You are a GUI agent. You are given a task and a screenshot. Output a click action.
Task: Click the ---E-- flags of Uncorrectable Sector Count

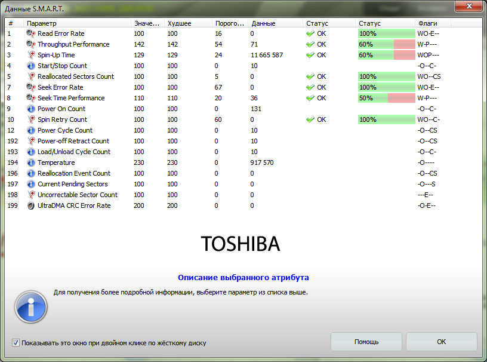[x=426, y=195]
